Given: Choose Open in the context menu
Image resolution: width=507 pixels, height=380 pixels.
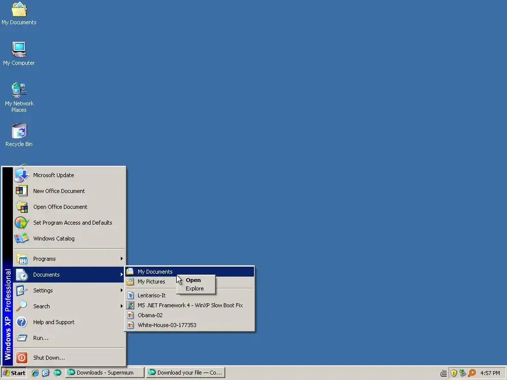Looking at the screenshot, I should tap(196, 280).
